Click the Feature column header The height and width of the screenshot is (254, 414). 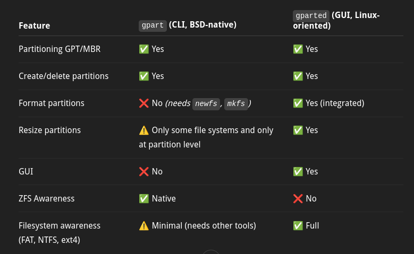pos(35,26)
